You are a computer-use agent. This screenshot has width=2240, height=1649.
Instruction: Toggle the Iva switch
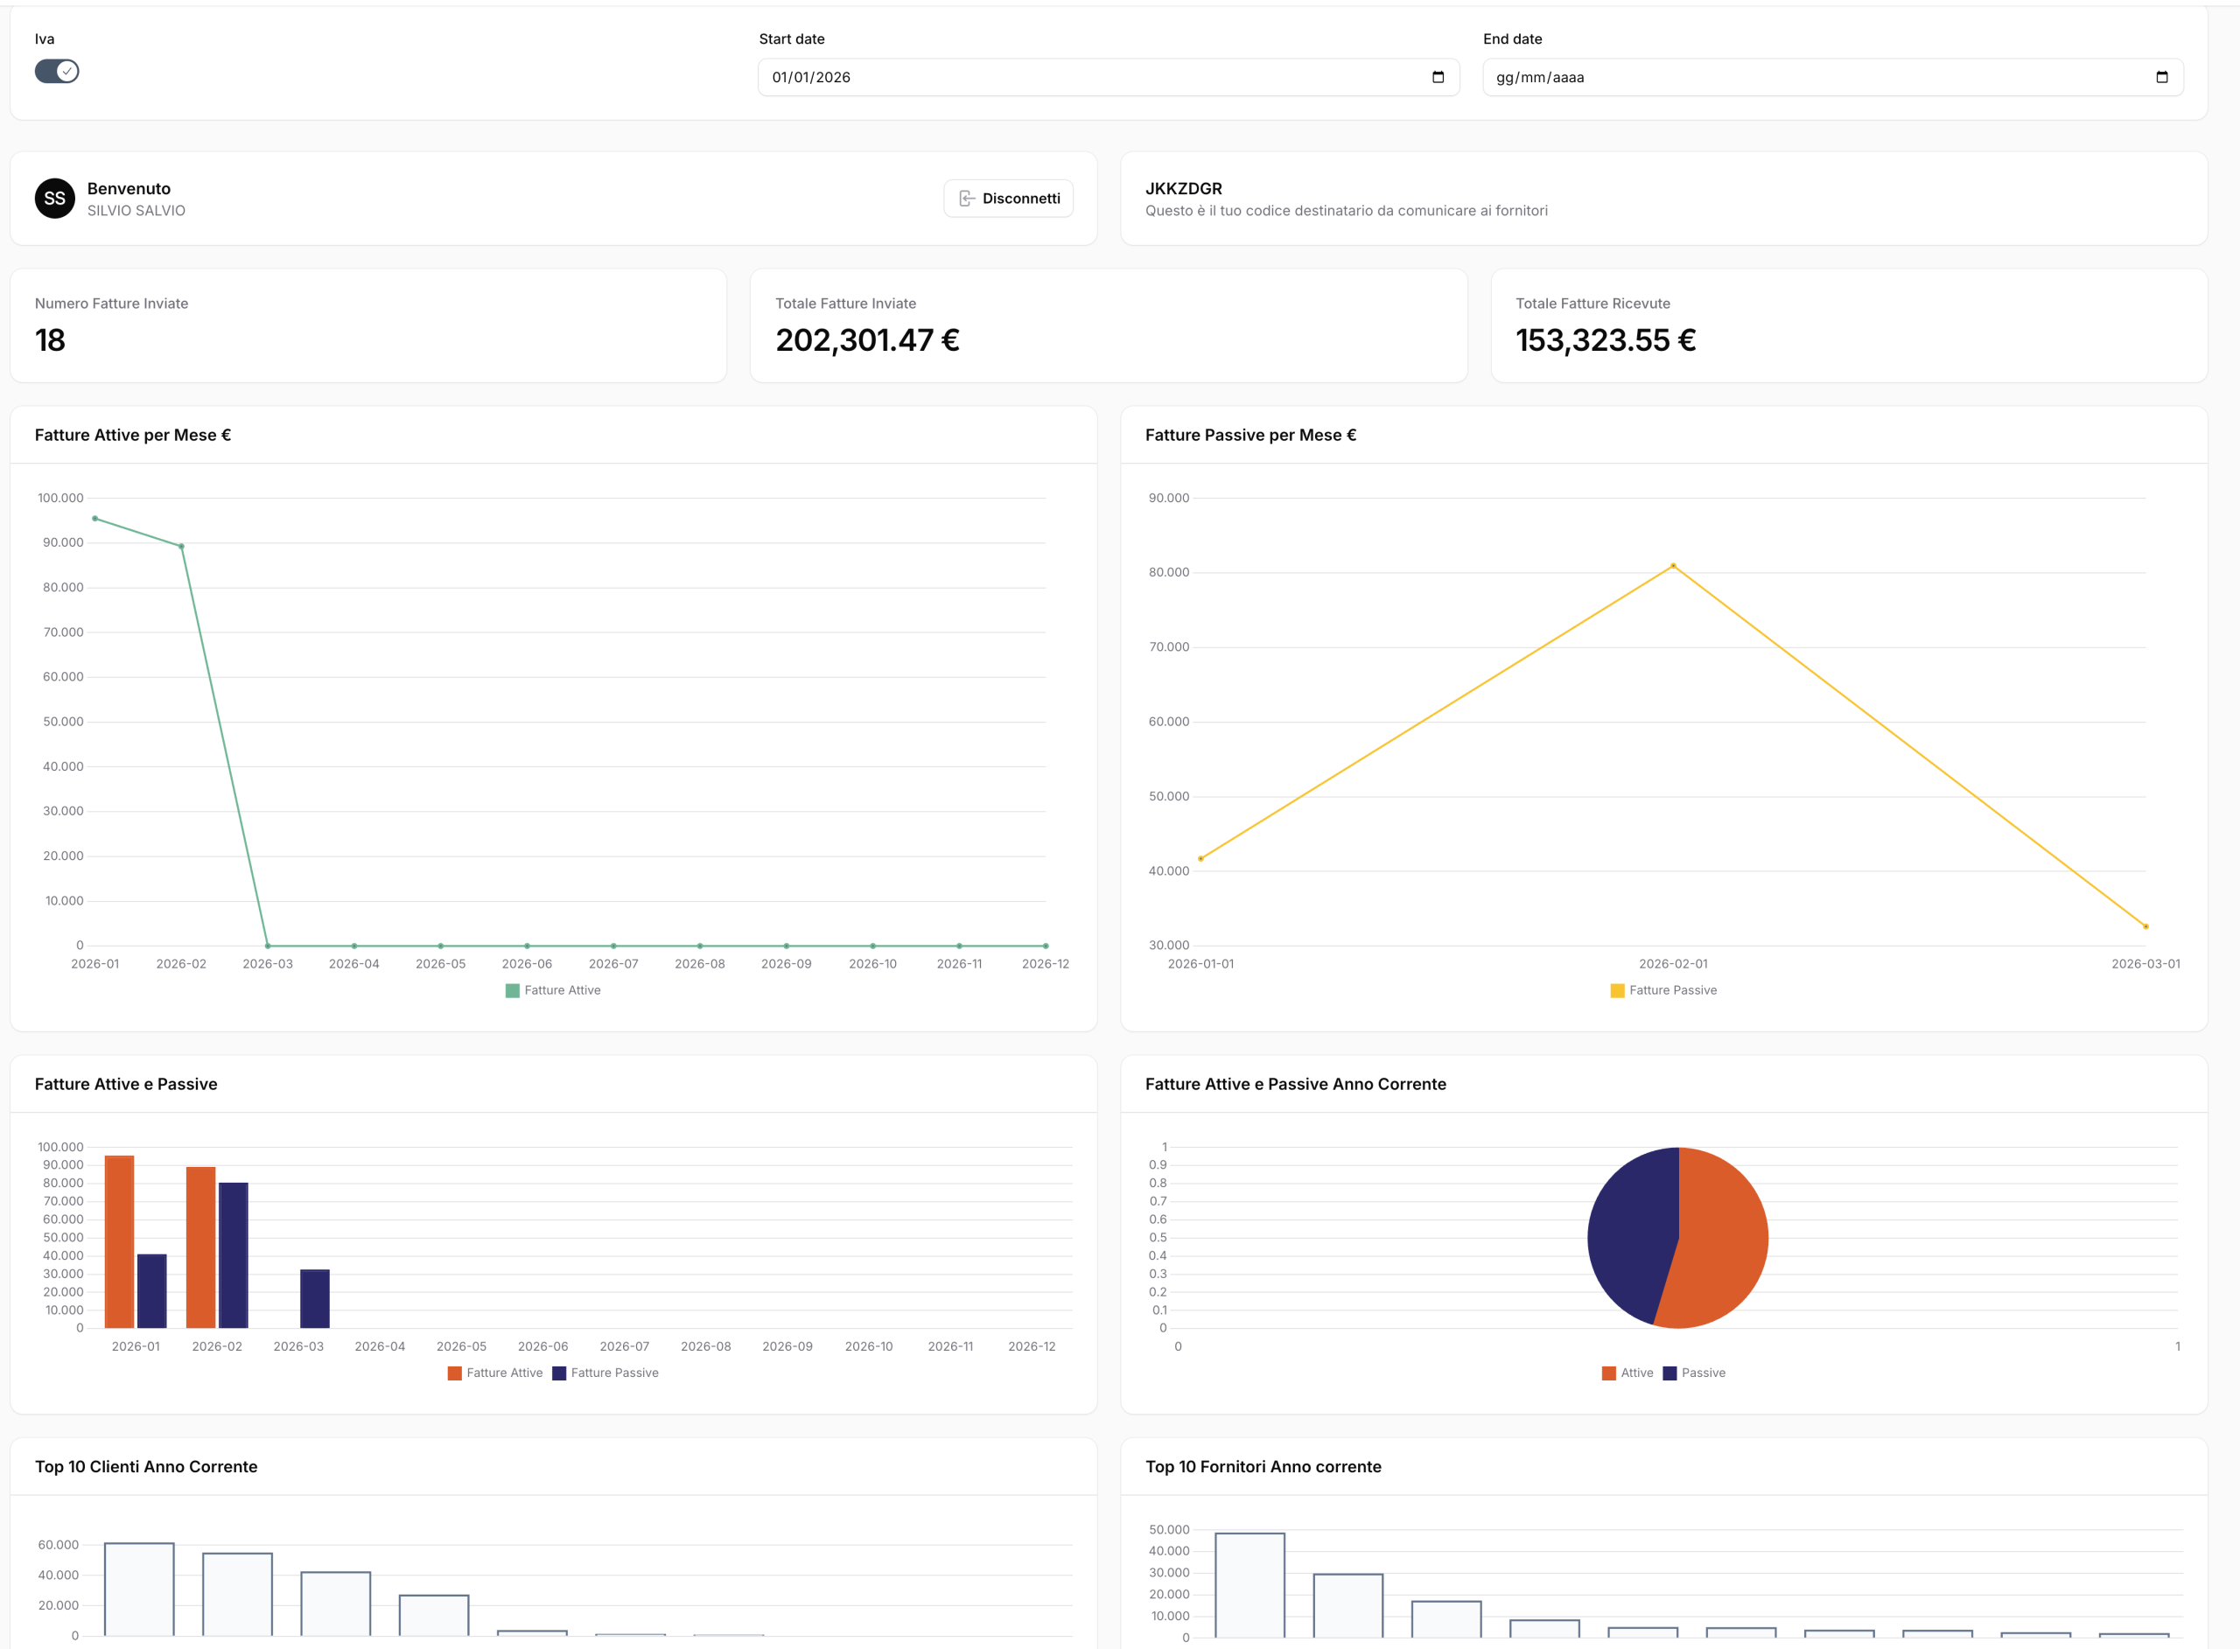pyautogui.click(x=57, y=71)
